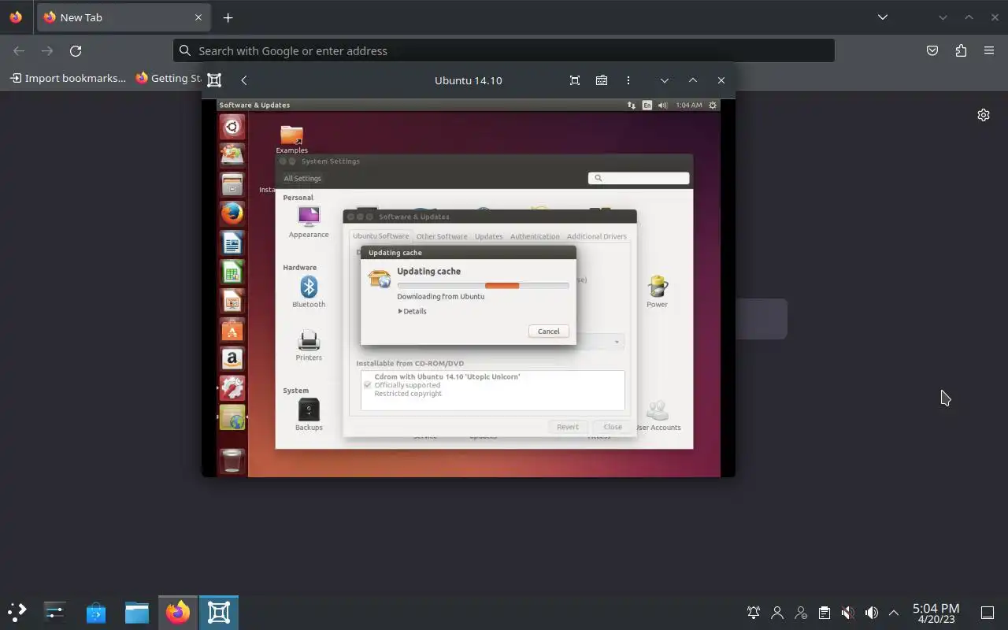Click sound indicator in Ubuntu panel
This screenshot has width=1008, height=630.
(662, 105)
